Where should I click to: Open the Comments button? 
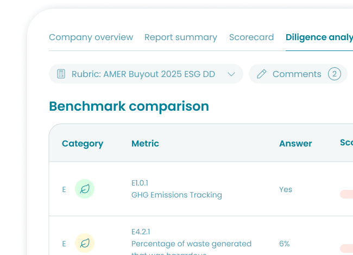[x=298, y=74]
